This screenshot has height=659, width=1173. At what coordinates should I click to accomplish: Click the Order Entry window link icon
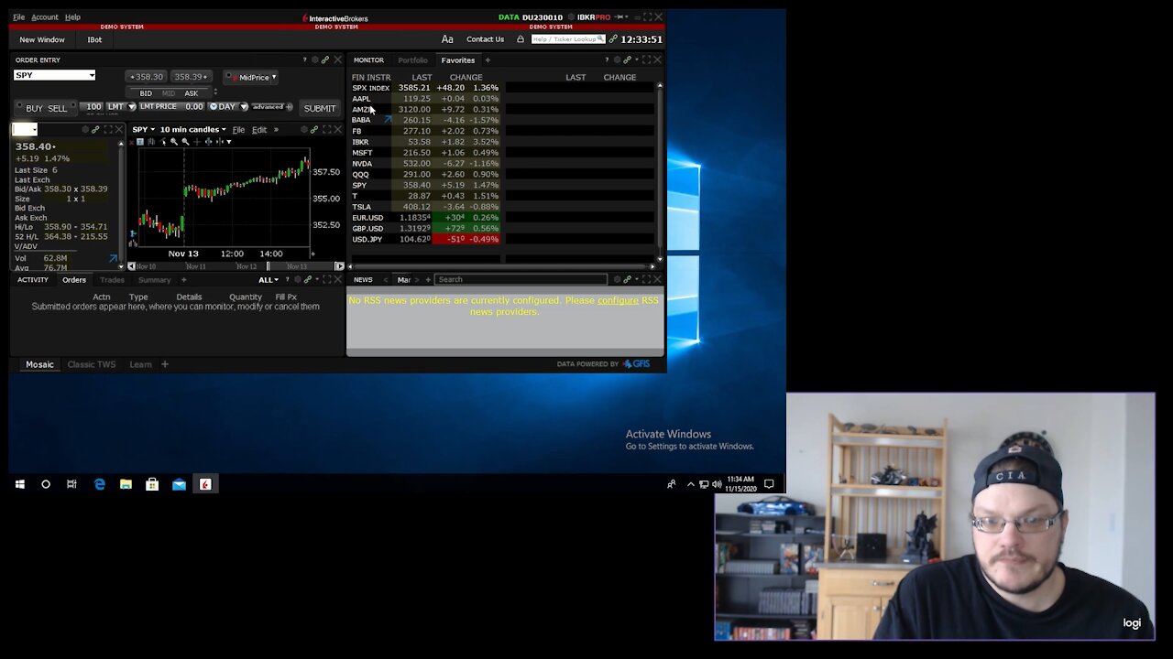325,60
